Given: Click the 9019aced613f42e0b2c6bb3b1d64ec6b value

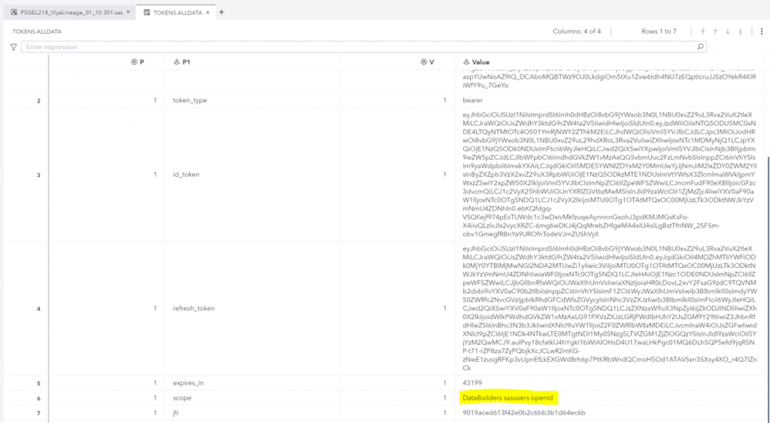Looking at the screenshot, I should [x=523, y=413].
